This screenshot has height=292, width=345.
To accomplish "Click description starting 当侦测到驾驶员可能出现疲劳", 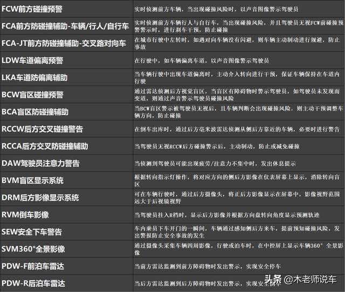I will (215, 164).
